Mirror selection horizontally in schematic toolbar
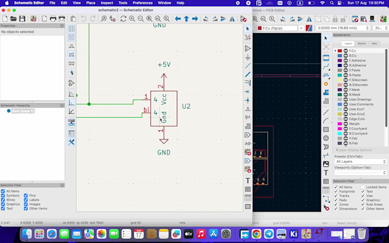Screen dimensions: 389x243 point(232,19)
